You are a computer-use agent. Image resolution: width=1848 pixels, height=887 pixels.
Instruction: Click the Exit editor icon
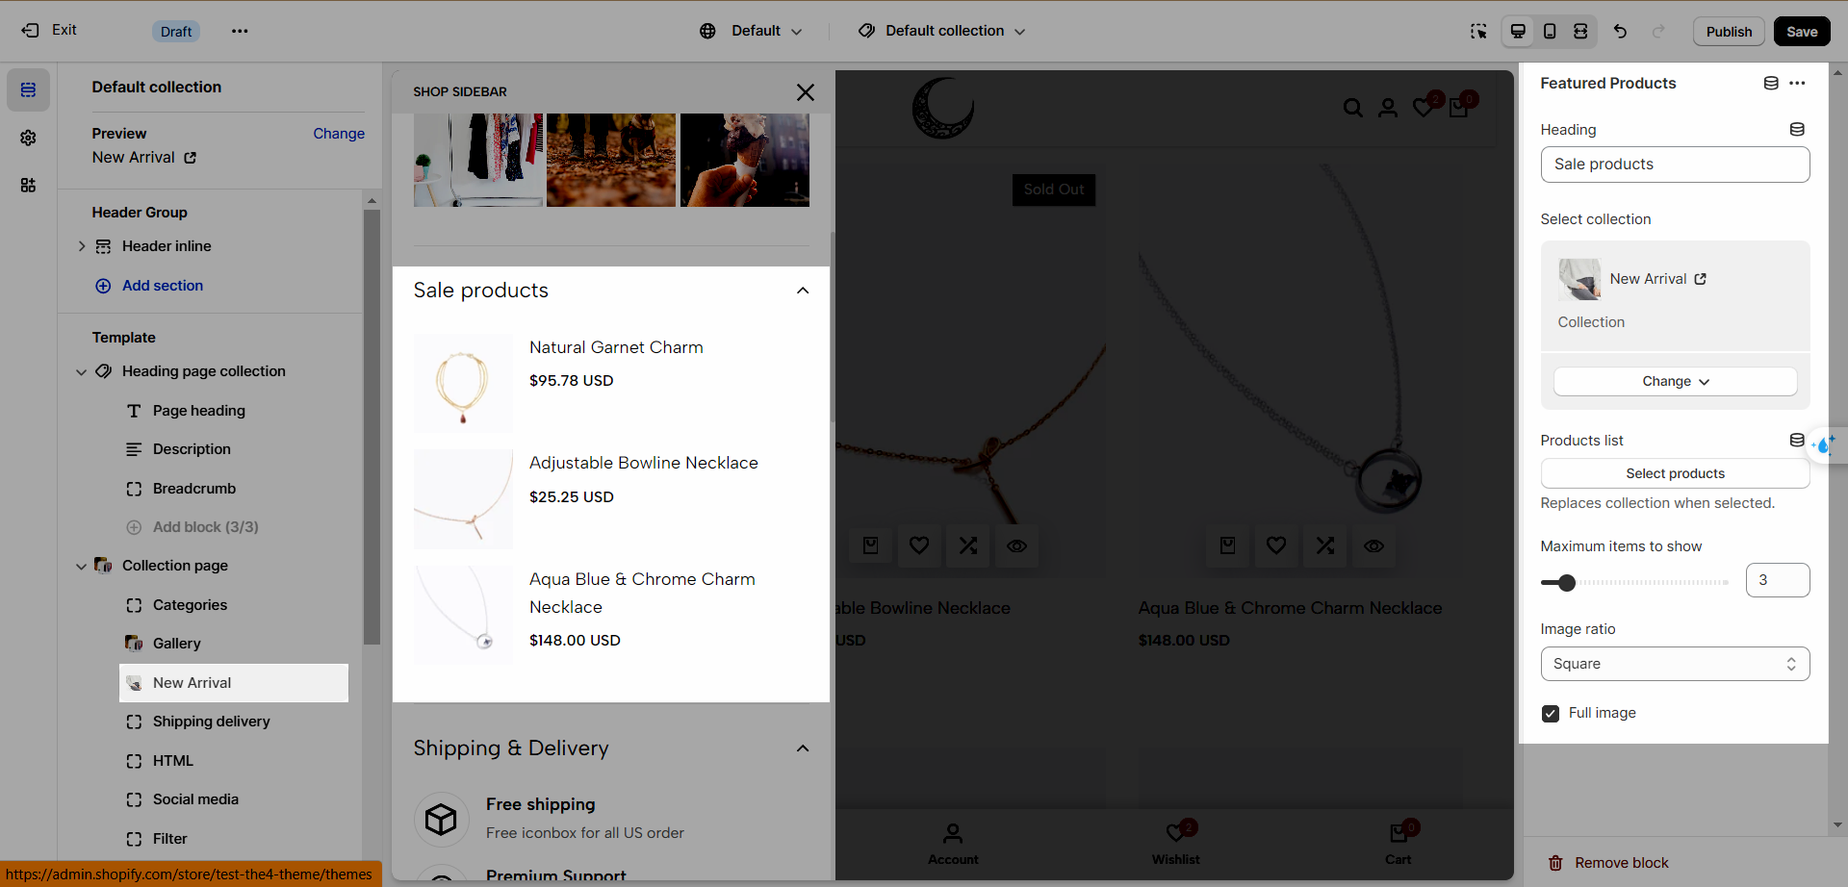point(30,31)
